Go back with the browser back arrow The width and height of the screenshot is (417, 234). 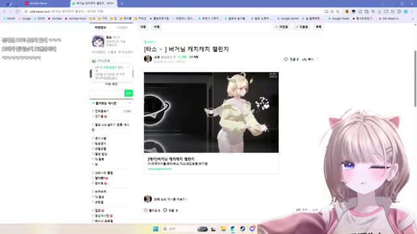click(5, 12)
